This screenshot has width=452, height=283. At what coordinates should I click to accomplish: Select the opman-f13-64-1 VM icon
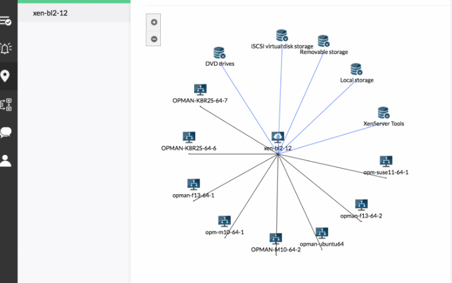click(193, 184)
